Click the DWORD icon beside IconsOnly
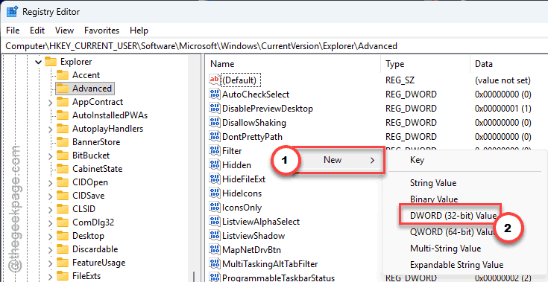The height and width of the screenshot is (282, 548). (214, 207)
